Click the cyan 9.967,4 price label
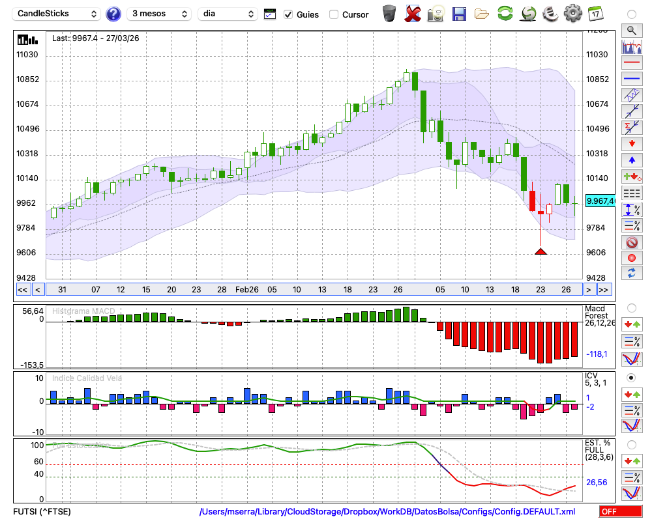This screenshot has height=521, width=652. [x=600, y=201]
